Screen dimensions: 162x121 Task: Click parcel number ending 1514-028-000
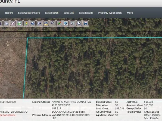click(x=8, y=102)
